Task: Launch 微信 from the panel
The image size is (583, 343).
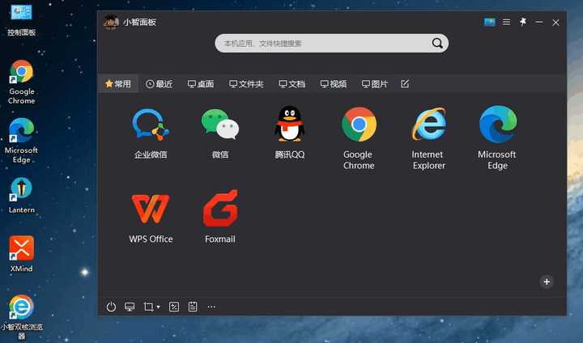Action: pos(220,133)
